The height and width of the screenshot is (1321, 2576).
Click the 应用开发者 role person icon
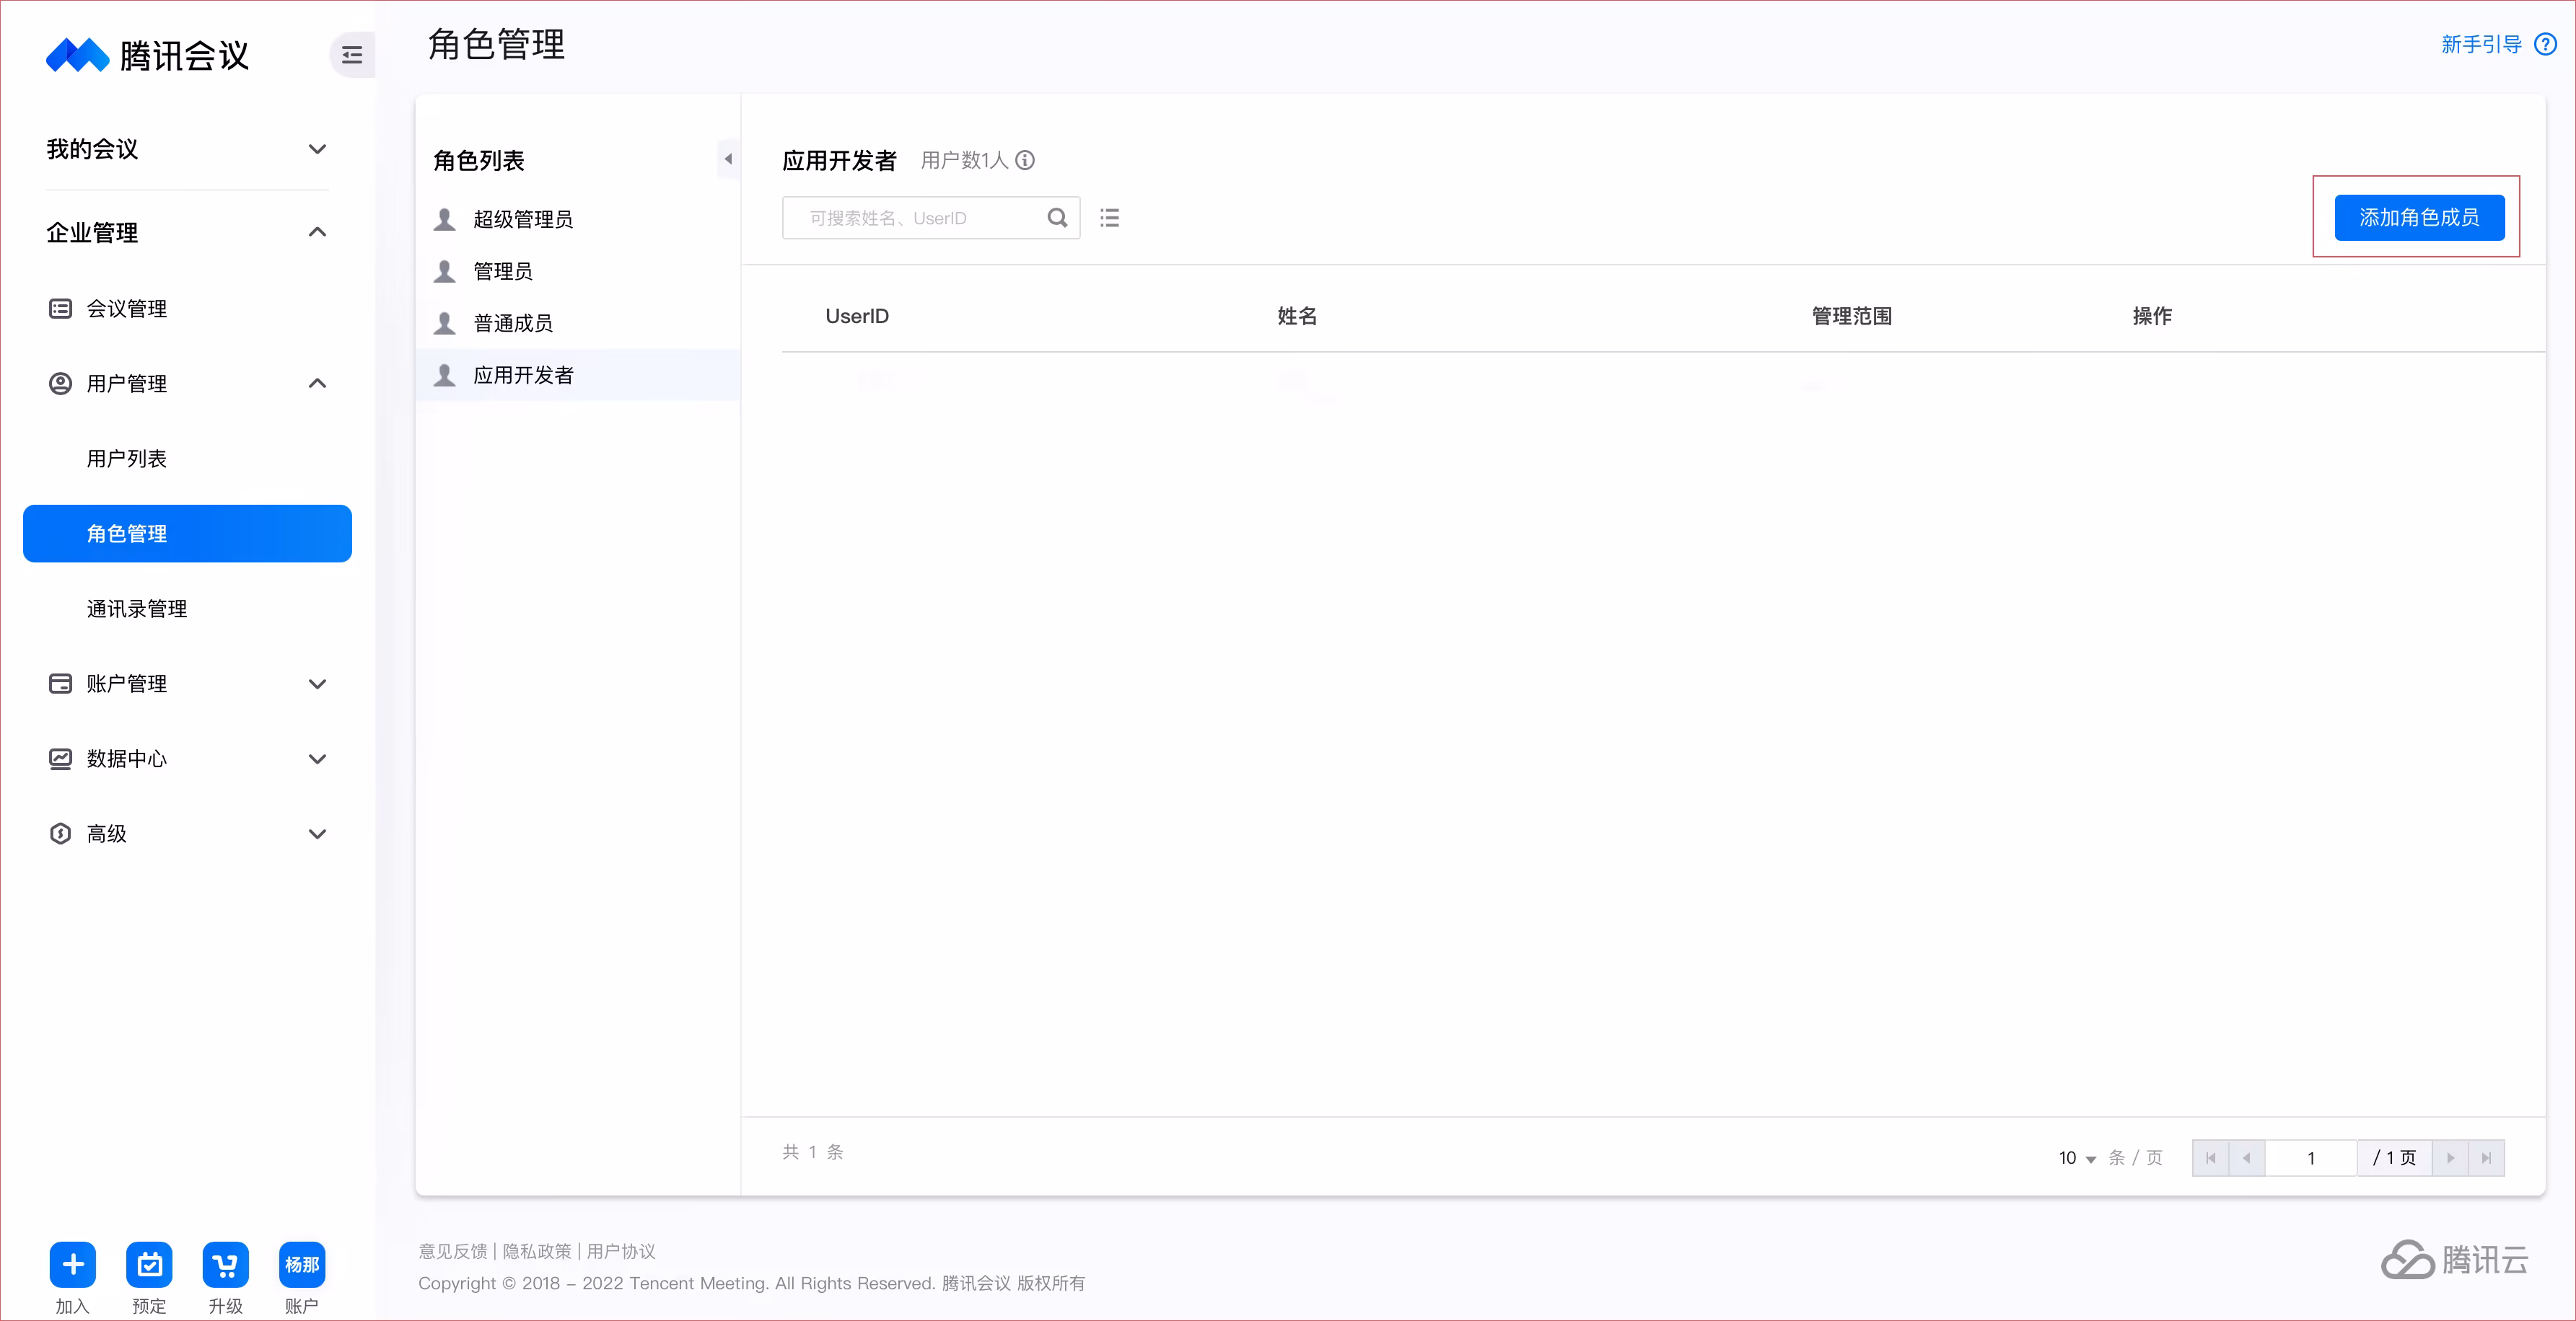(x=445, y=375)
